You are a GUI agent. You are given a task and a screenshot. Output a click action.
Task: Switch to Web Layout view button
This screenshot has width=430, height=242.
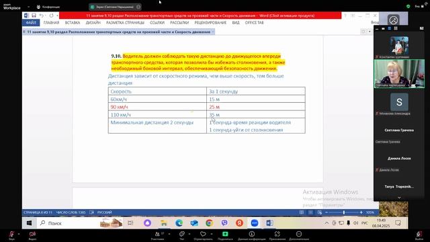click(320, 212)
